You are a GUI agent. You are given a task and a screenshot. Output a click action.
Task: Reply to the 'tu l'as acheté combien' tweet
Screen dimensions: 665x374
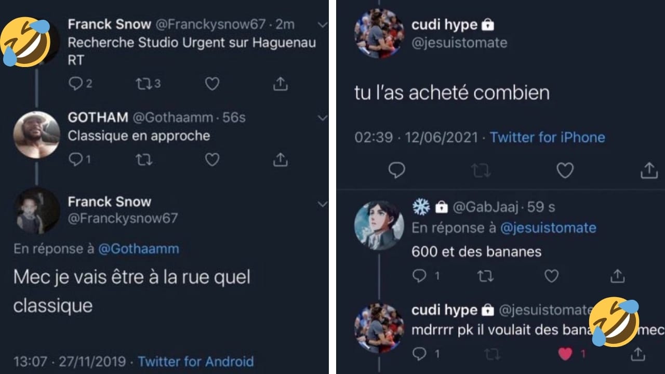point(397,170)
